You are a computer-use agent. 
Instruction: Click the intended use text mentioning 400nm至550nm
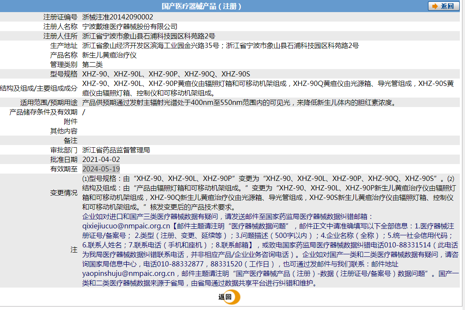pyautogui.click(x=240, y=102)
